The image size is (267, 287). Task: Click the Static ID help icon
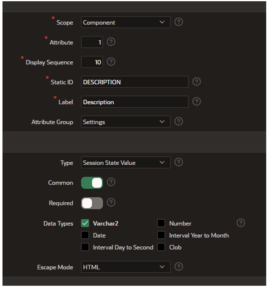click(x=196, y=82)
